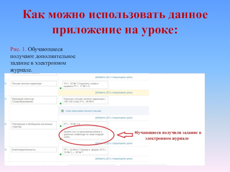Click the date number left of 'Благотворительность'

tap(5, 150)
